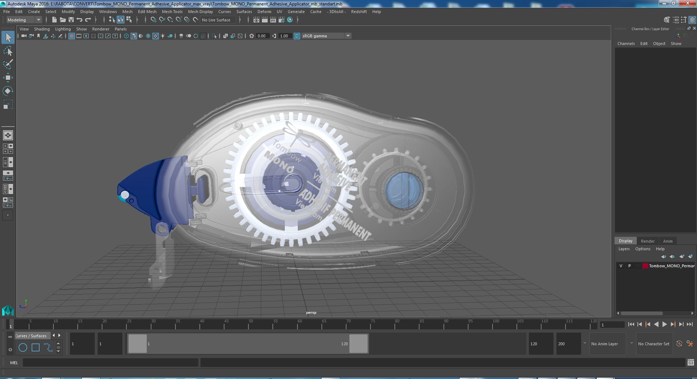Screen dimensions: 697x379
Task: Click the Save Scene floppy icon
Action: click(71, 20)
